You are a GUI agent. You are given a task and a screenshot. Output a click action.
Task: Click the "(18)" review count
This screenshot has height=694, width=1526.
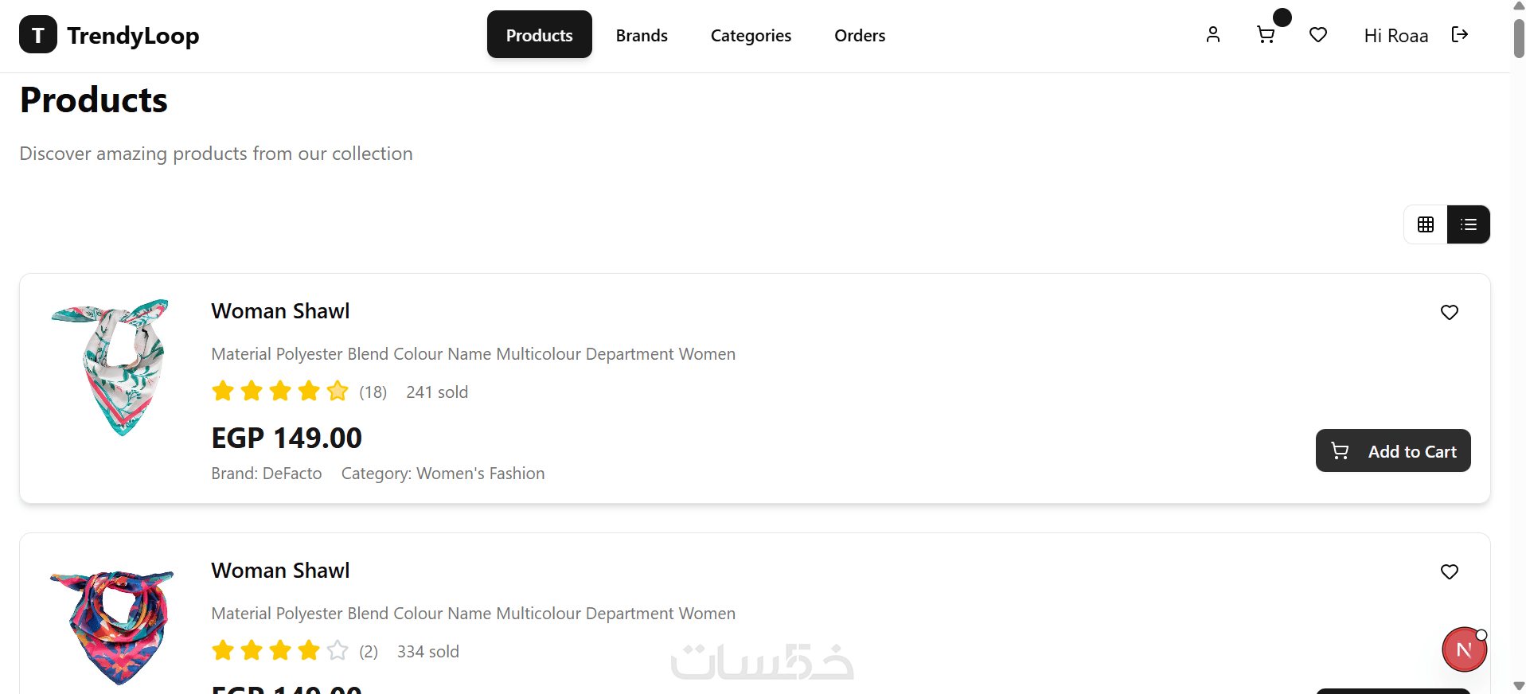[x=373, y=392]
